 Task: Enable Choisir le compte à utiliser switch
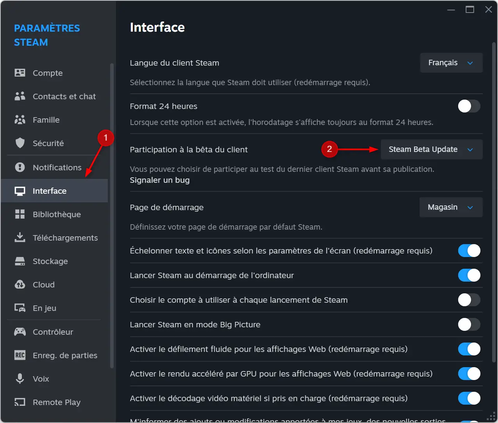[469, 300]
